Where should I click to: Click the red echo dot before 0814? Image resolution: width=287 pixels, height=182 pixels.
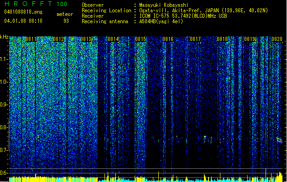coord(108,140)
